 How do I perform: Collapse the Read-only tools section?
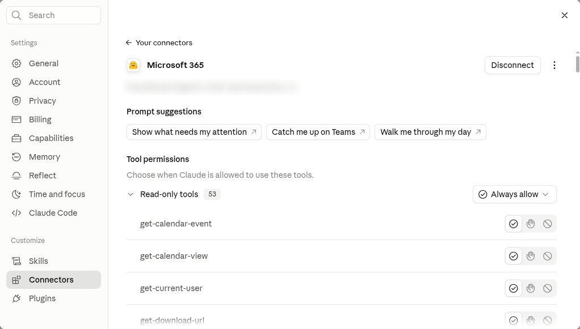click(131, 194)
